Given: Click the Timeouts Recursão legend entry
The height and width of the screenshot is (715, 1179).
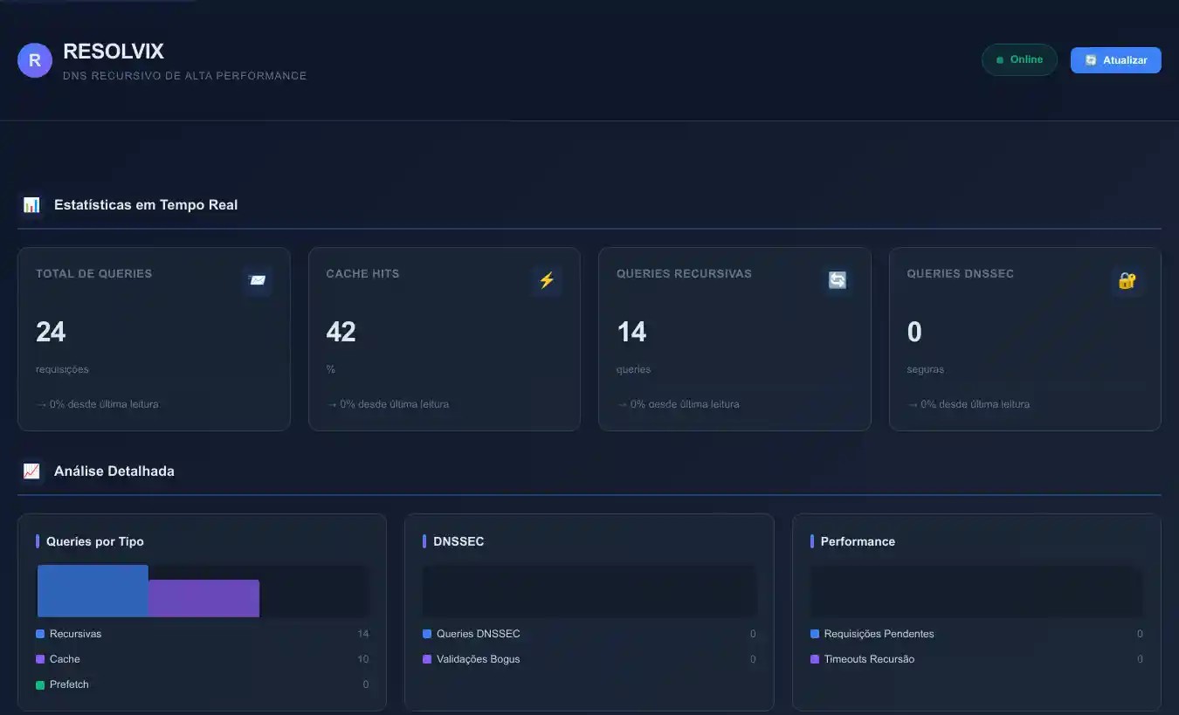Looking at the screenshot, I should 869,659.
